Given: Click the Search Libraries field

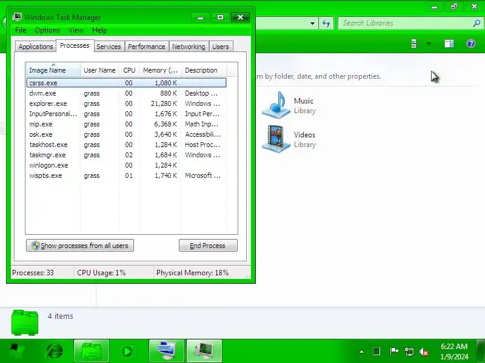Looking at the screenshot, I should (x=405, y=23).
